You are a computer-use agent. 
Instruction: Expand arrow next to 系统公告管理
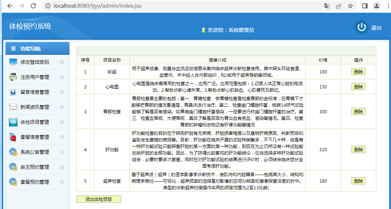62,152
